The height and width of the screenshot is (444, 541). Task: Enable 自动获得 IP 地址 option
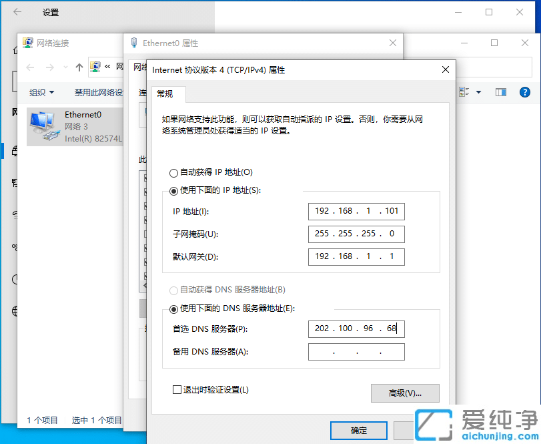(x=173, y=172)
